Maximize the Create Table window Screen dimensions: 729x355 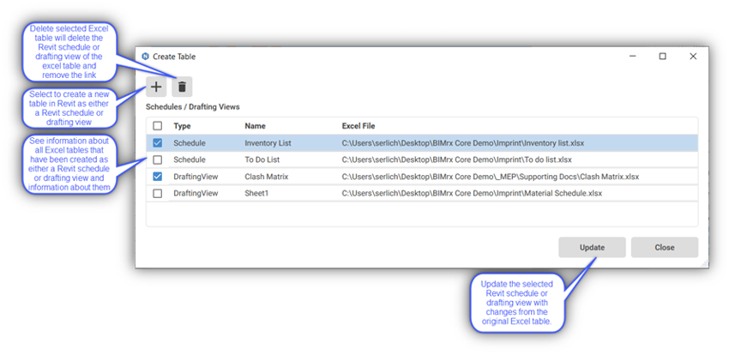point(662,57)
